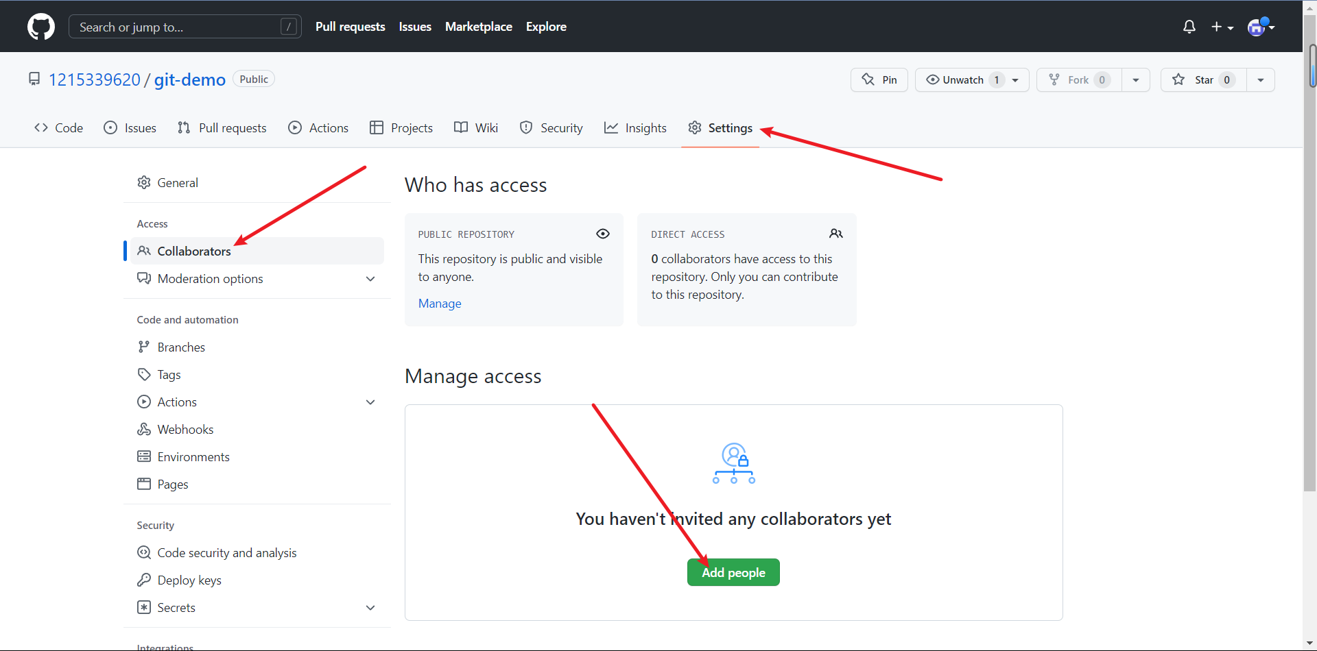1317x651 pixels.
Task: Click the tag icon beside Tags
Action: pos(144,374)
